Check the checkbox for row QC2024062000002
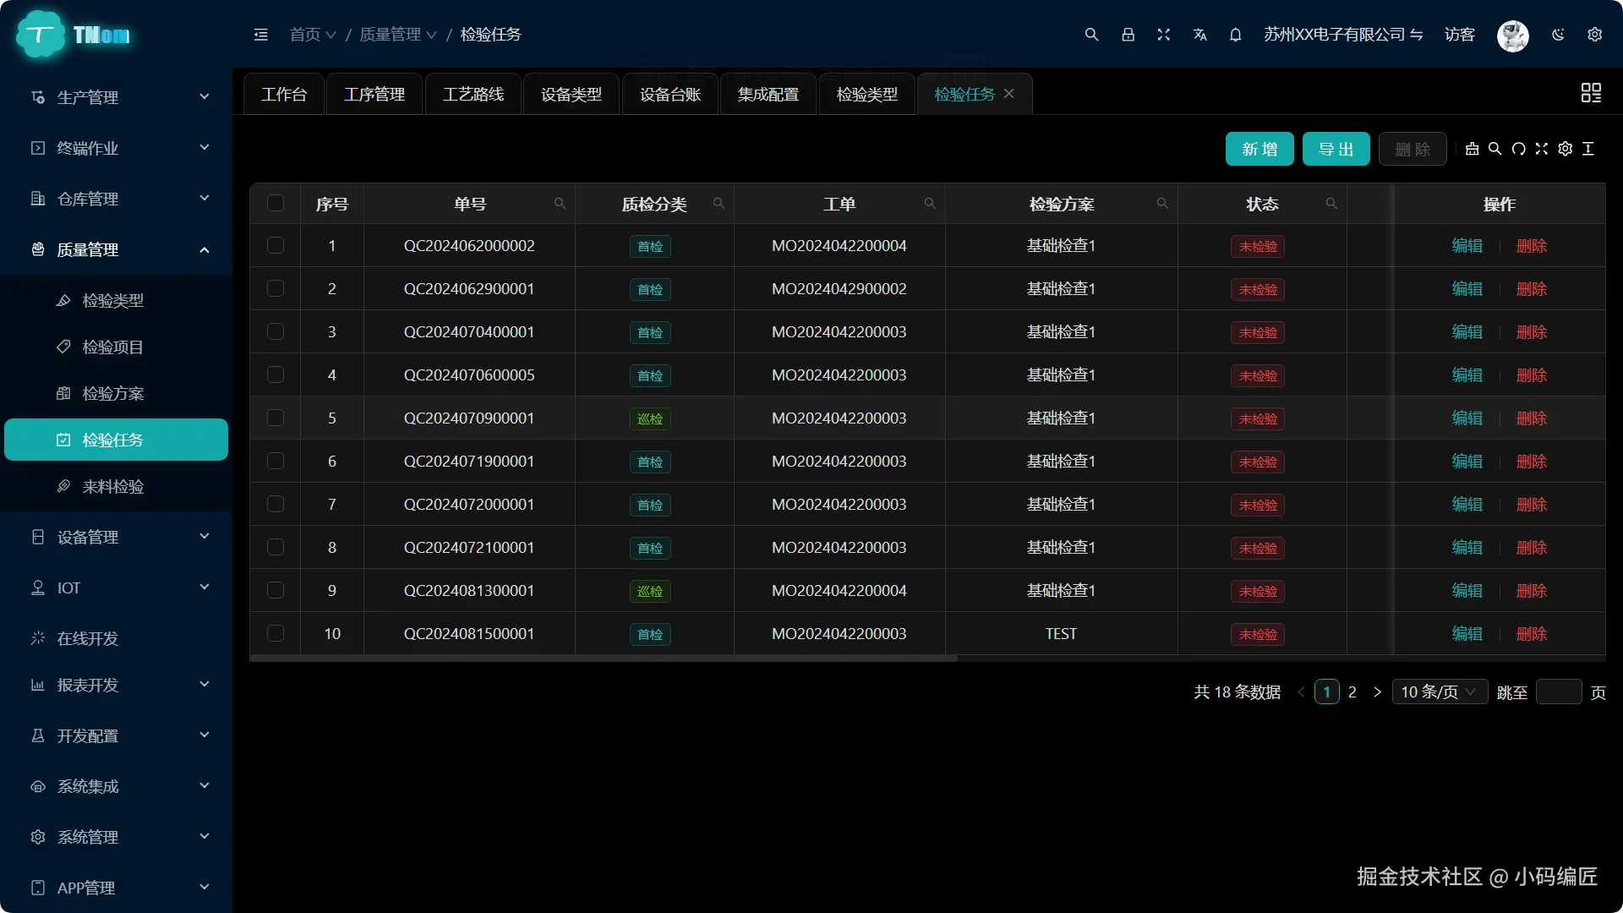The image size is (1623, 913). tap(276, 246)
